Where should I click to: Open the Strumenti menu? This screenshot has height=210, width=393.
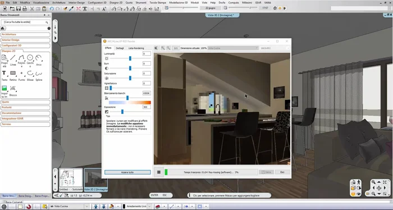pos(141,2)
